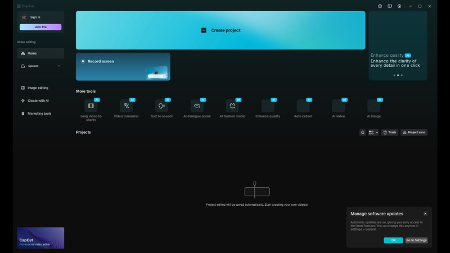Open the Auto cutout tool
The height and width of the screenshot is (253, 450).
click(x=303, y=106)
